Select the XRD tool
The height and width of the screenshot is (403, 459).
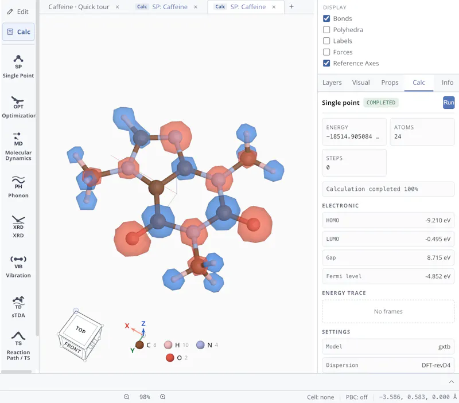pos(18,227)
